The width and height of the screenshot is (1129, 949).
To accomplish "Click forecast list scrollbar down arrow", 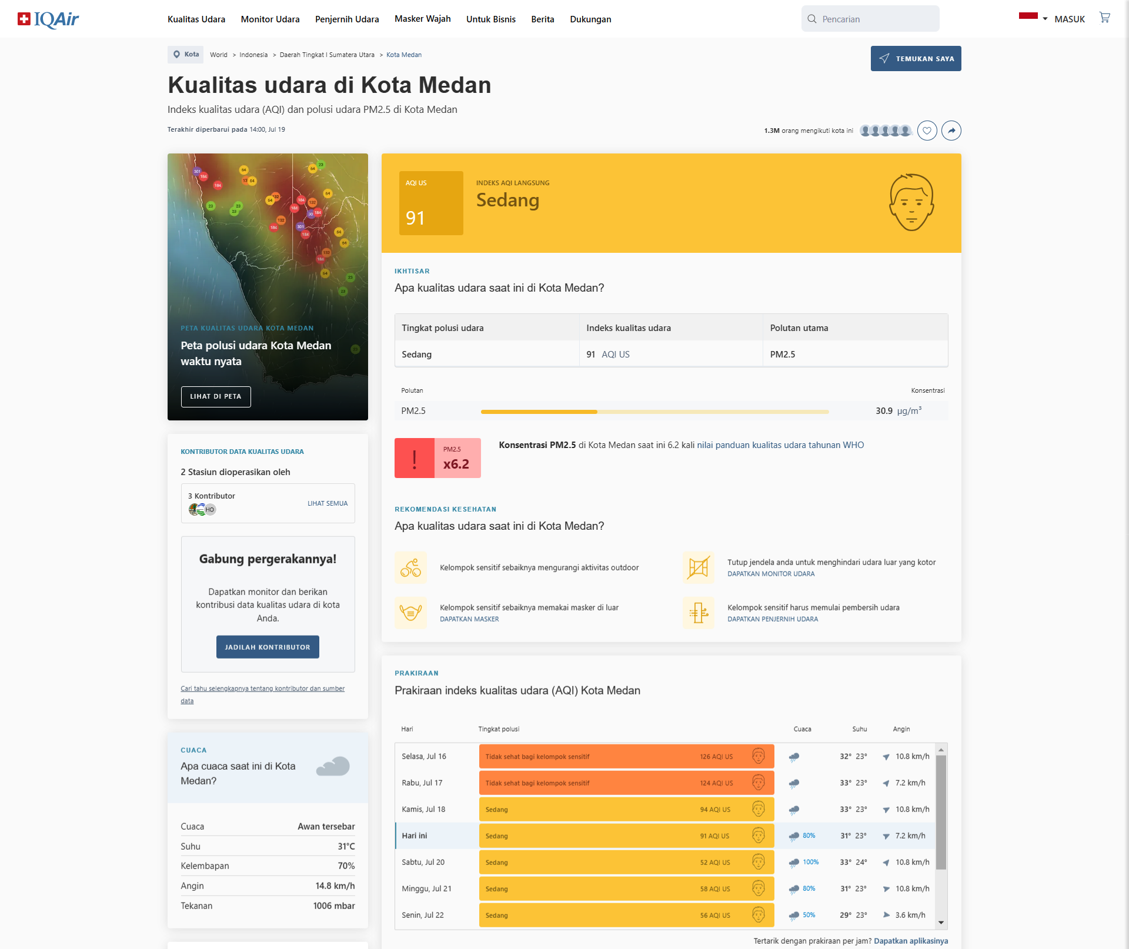I will (x=941, y=923).
